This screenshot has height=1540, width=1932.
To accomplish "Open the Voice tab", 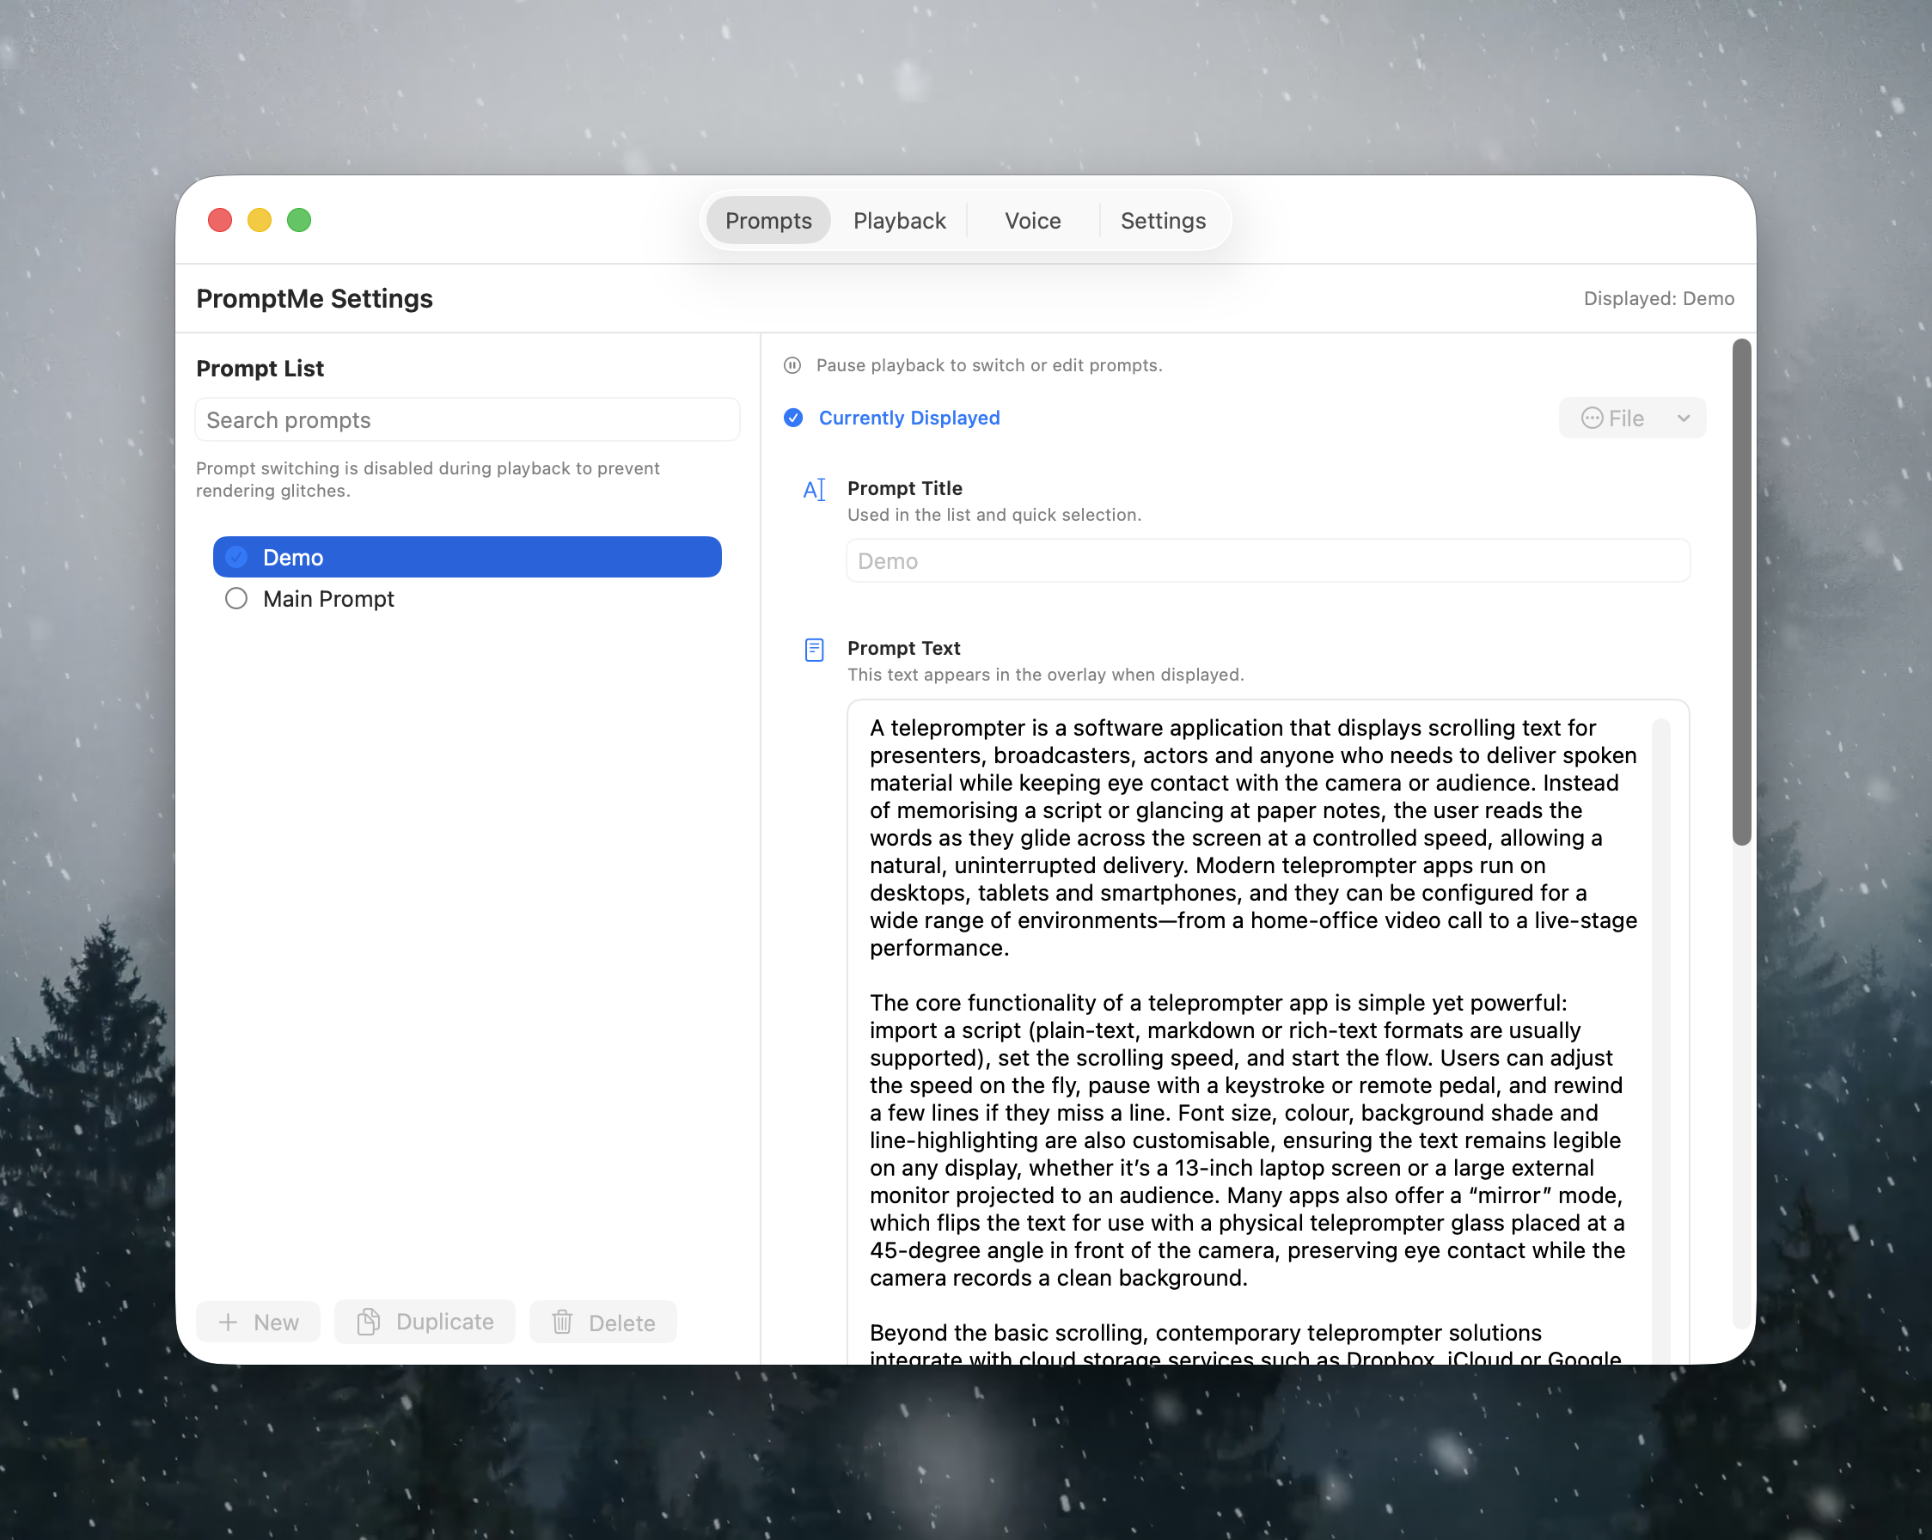I will pos(1031,220).
